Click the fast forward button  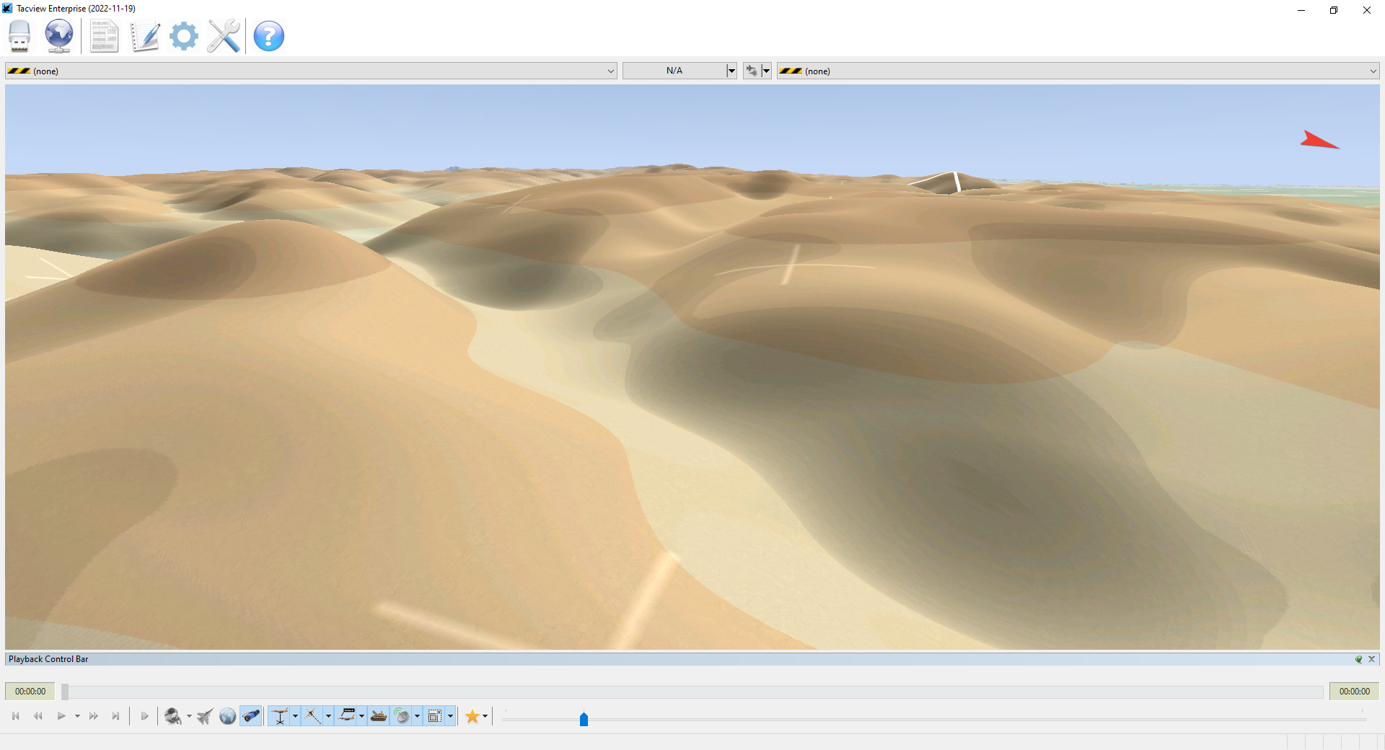[x=94, y=716]
